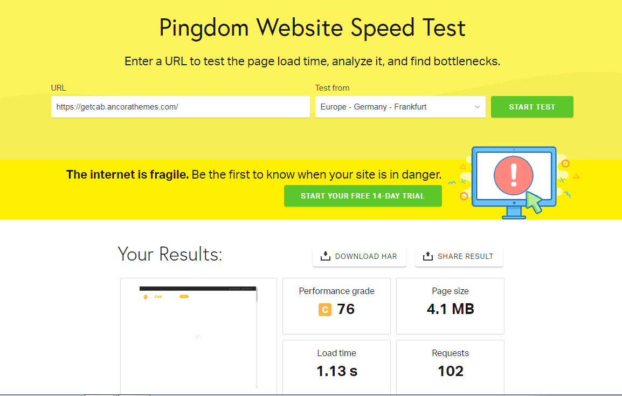Select the Load time 1.13 s card
The height and width of the screenshot is (396, 622).
coord(336,367)
